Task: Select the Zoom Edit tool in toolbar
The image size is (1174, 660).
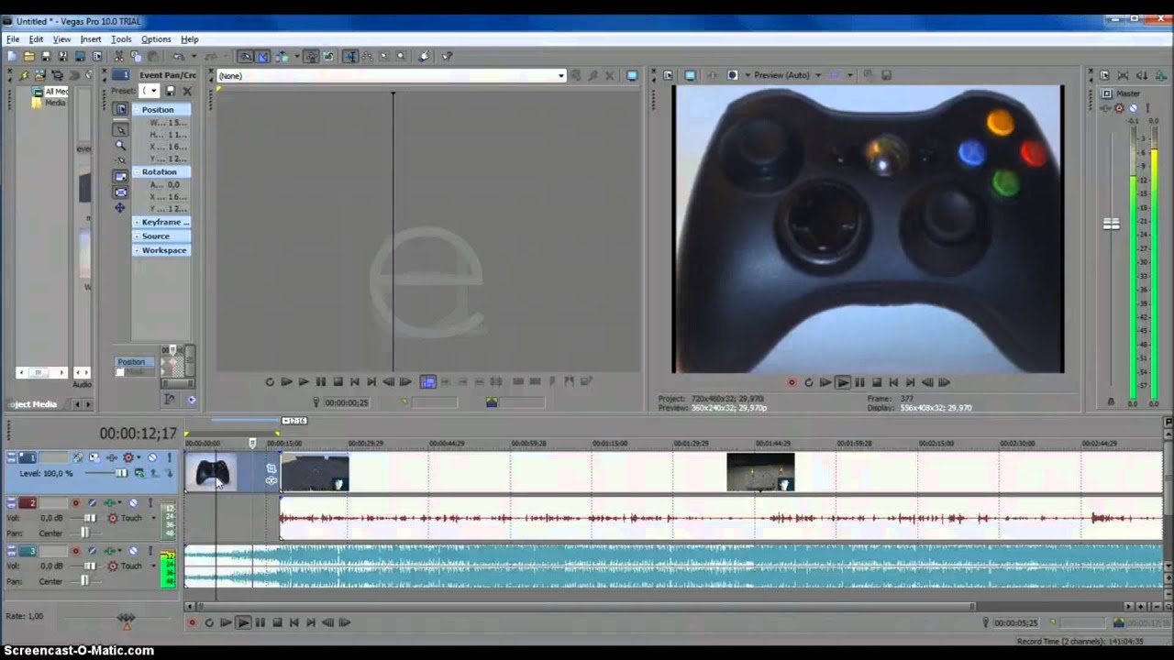Action: point(401,57)
